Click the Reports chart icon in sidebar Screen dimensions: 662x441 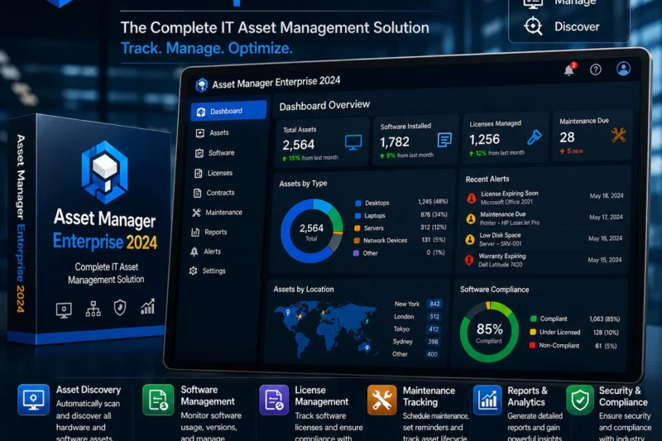click(195, 232)
